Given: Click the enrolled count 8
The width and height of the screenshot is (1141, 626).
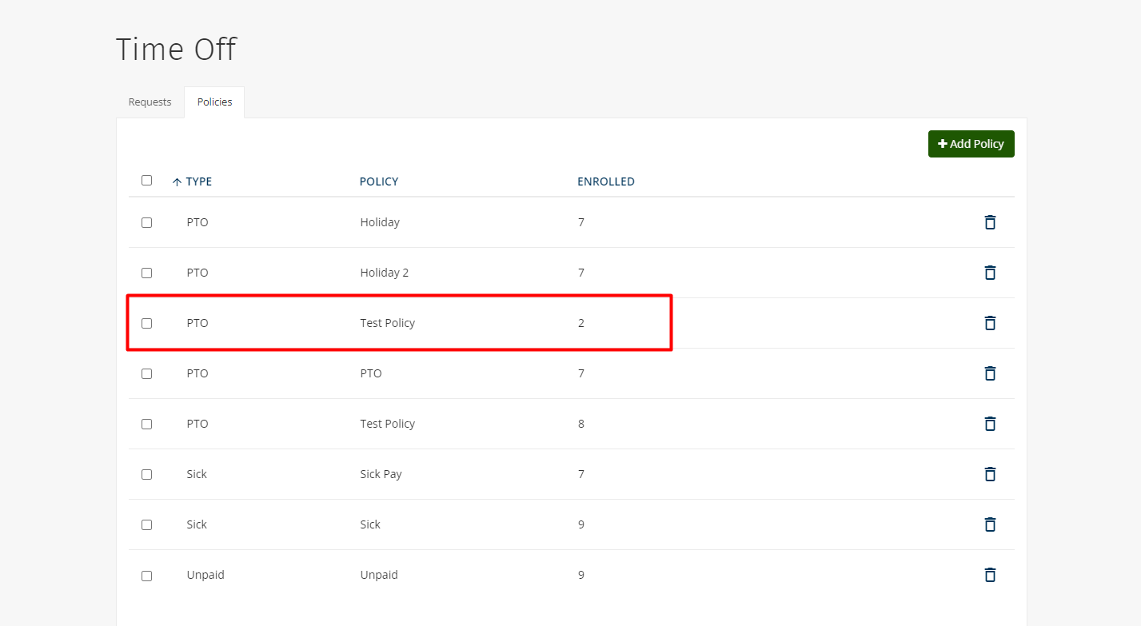Looking at the screenshot, I should pos(581,424).
